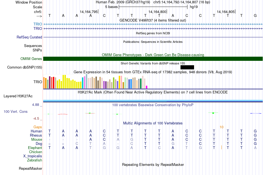Image resolution: width=263 pixels, height=175 pixels.
Task: Click the 14,164,800 position marker
Action: [157, 12]
